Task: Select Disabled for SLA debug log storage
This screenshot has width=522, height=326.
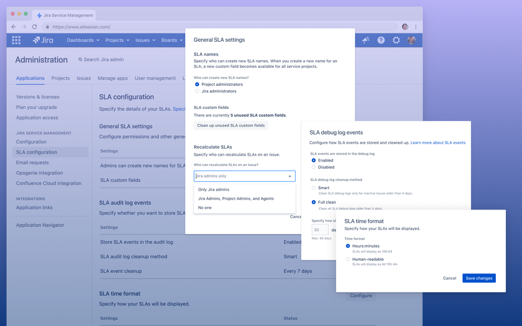Action: pos(314,167)
